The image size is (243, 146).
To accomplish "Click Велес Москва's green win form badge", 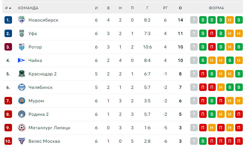I will 203,141.
